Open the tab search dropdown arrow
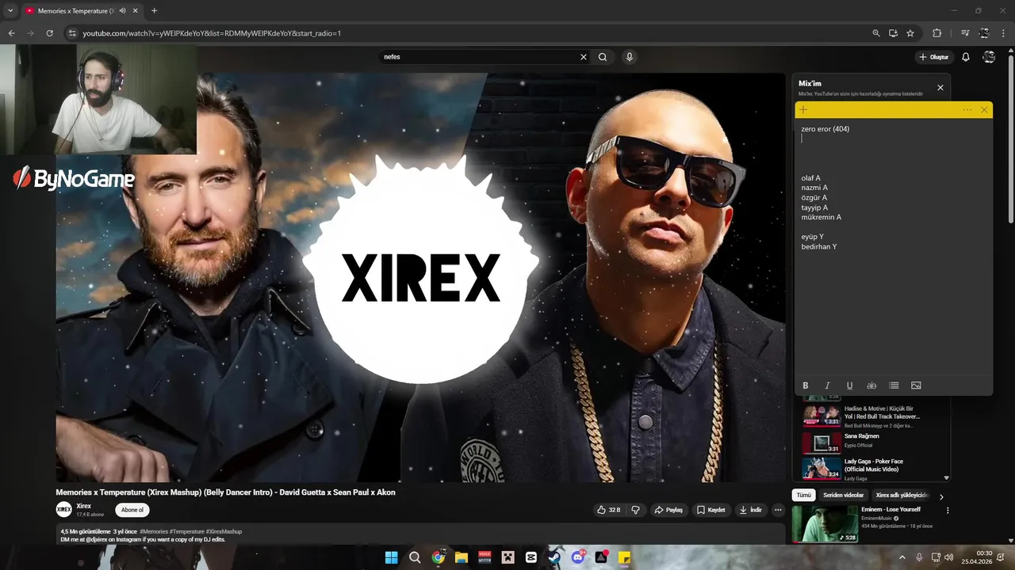 pos(10,11)
